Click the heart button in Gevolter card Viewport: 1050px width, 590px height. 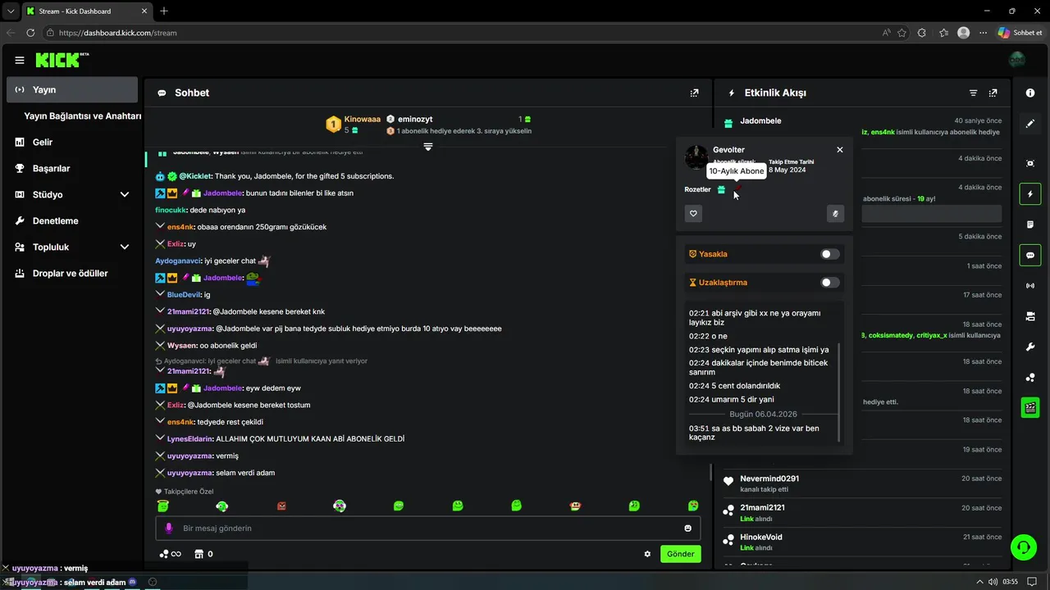pyautogui.click(x=693, y=214)
